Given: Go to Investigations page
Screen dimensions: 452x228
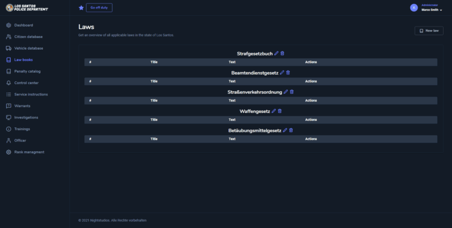Looking at the screenshot, I should pos(26,117).
